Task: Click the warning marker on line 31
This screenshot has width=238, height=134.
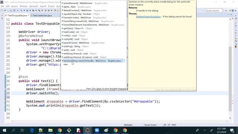Action: [5, 101]
